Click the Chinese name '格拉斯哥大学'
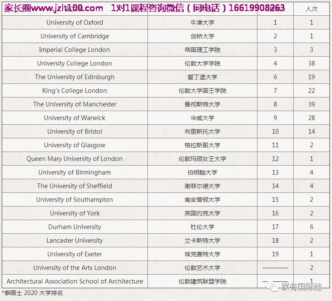The image size is (332, 301). coord(202,145)
